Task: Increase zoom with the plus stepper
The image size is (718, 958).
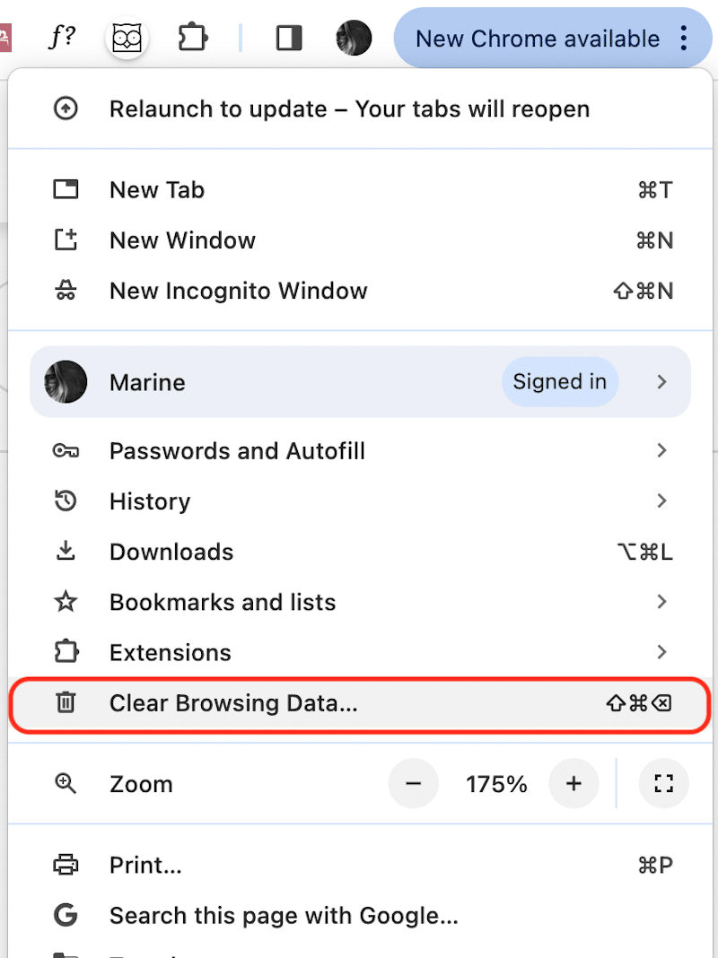Action: (574, 783)
